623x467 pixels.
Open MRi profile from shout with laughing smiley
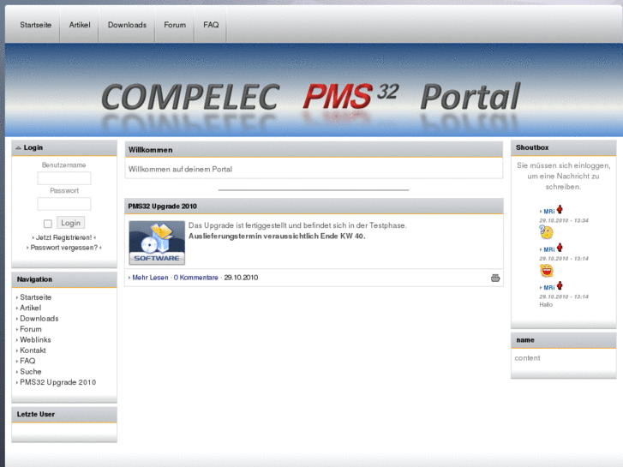(549, 249)
